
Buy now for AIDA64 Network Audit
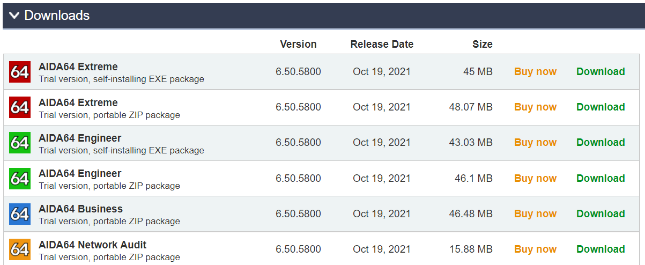click(x=535, y=249)
